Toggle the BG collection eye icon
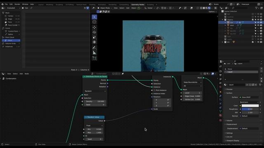 (x=258, y=42)
